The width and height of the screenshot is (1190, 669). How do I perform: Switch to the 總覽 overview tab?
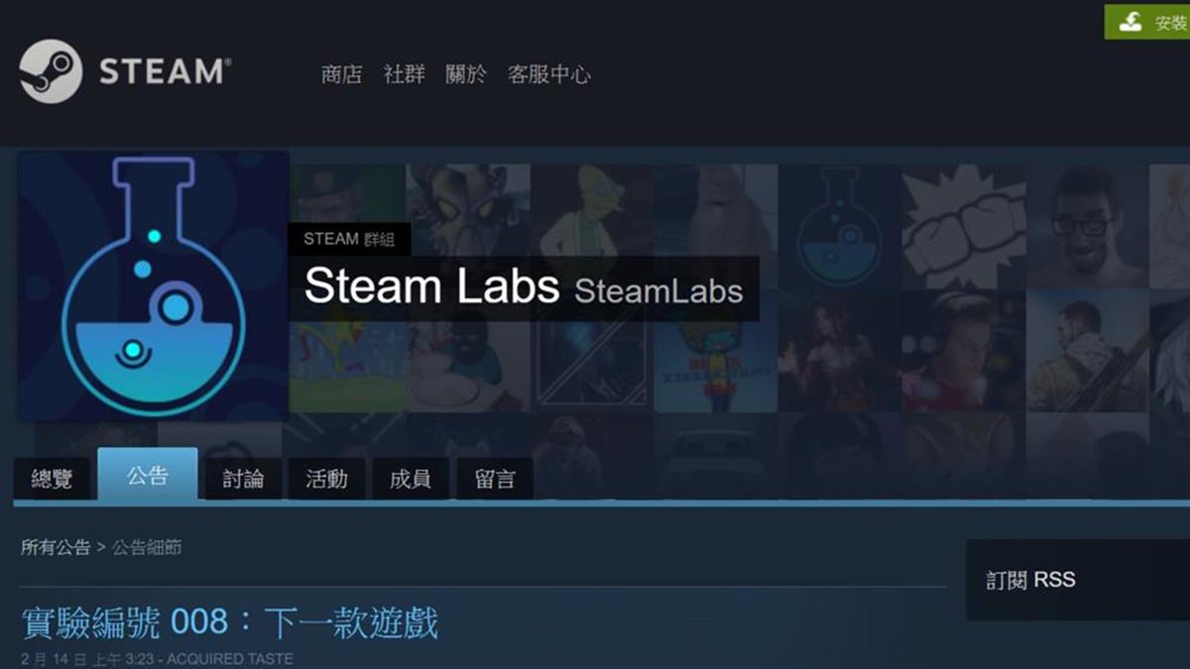coord(53,480)
